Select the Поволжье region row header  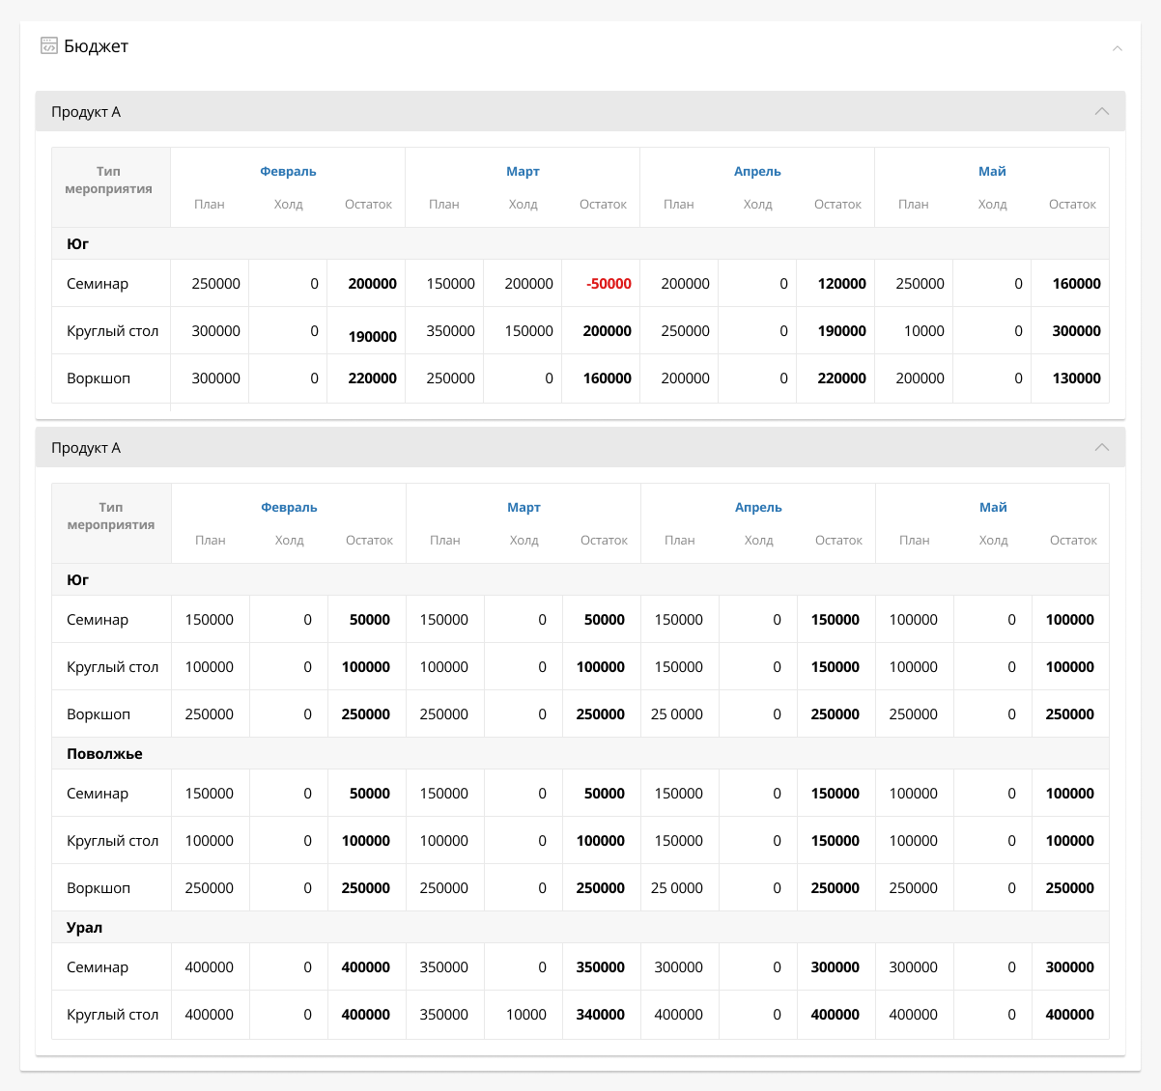pyautogui.click(x=104, y=753)
